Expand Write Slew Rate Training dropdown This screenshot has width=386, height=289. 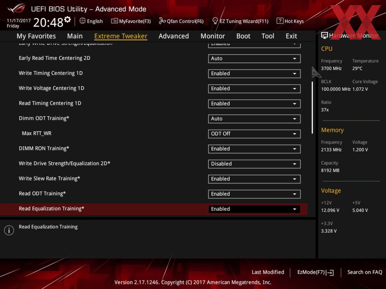point(254,179)
